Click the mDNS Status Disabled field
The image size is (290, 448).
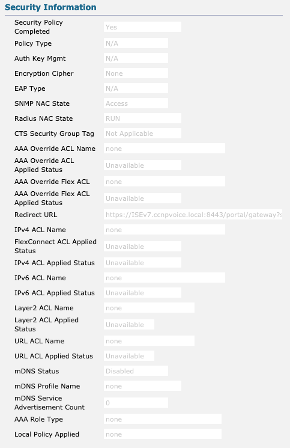click(x=136, y=371)
